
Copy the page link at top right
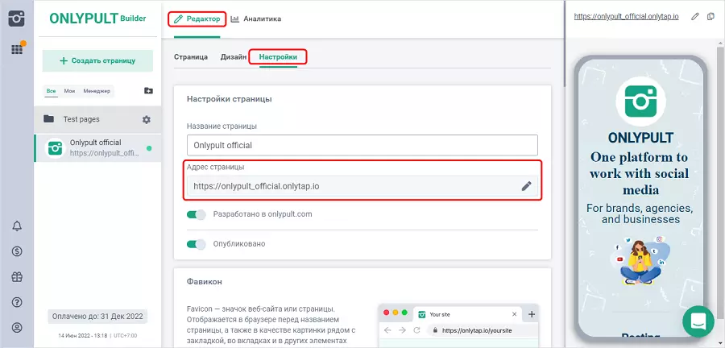(x=710, y=17)
